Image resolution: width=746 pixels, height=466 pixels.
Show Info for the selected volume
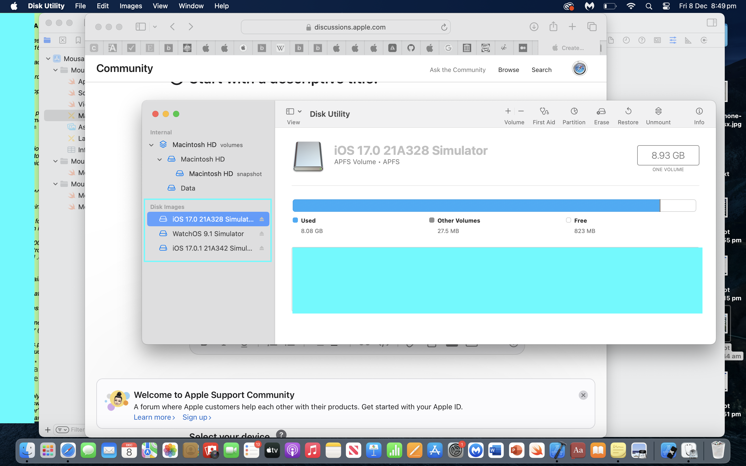699,115
